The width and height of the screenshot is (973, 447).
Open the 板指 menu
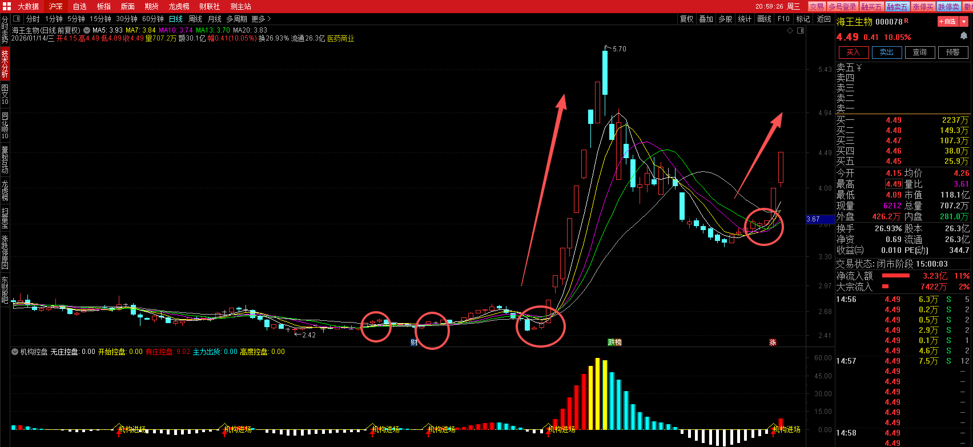104,6
